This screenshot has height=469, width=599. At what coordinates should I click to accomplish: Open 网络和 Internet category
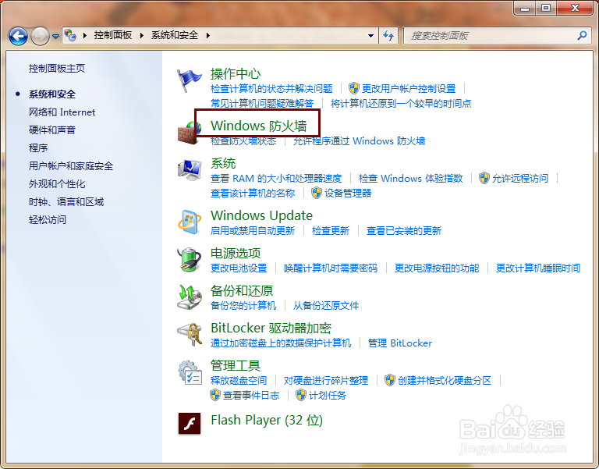tap(62, 112)
